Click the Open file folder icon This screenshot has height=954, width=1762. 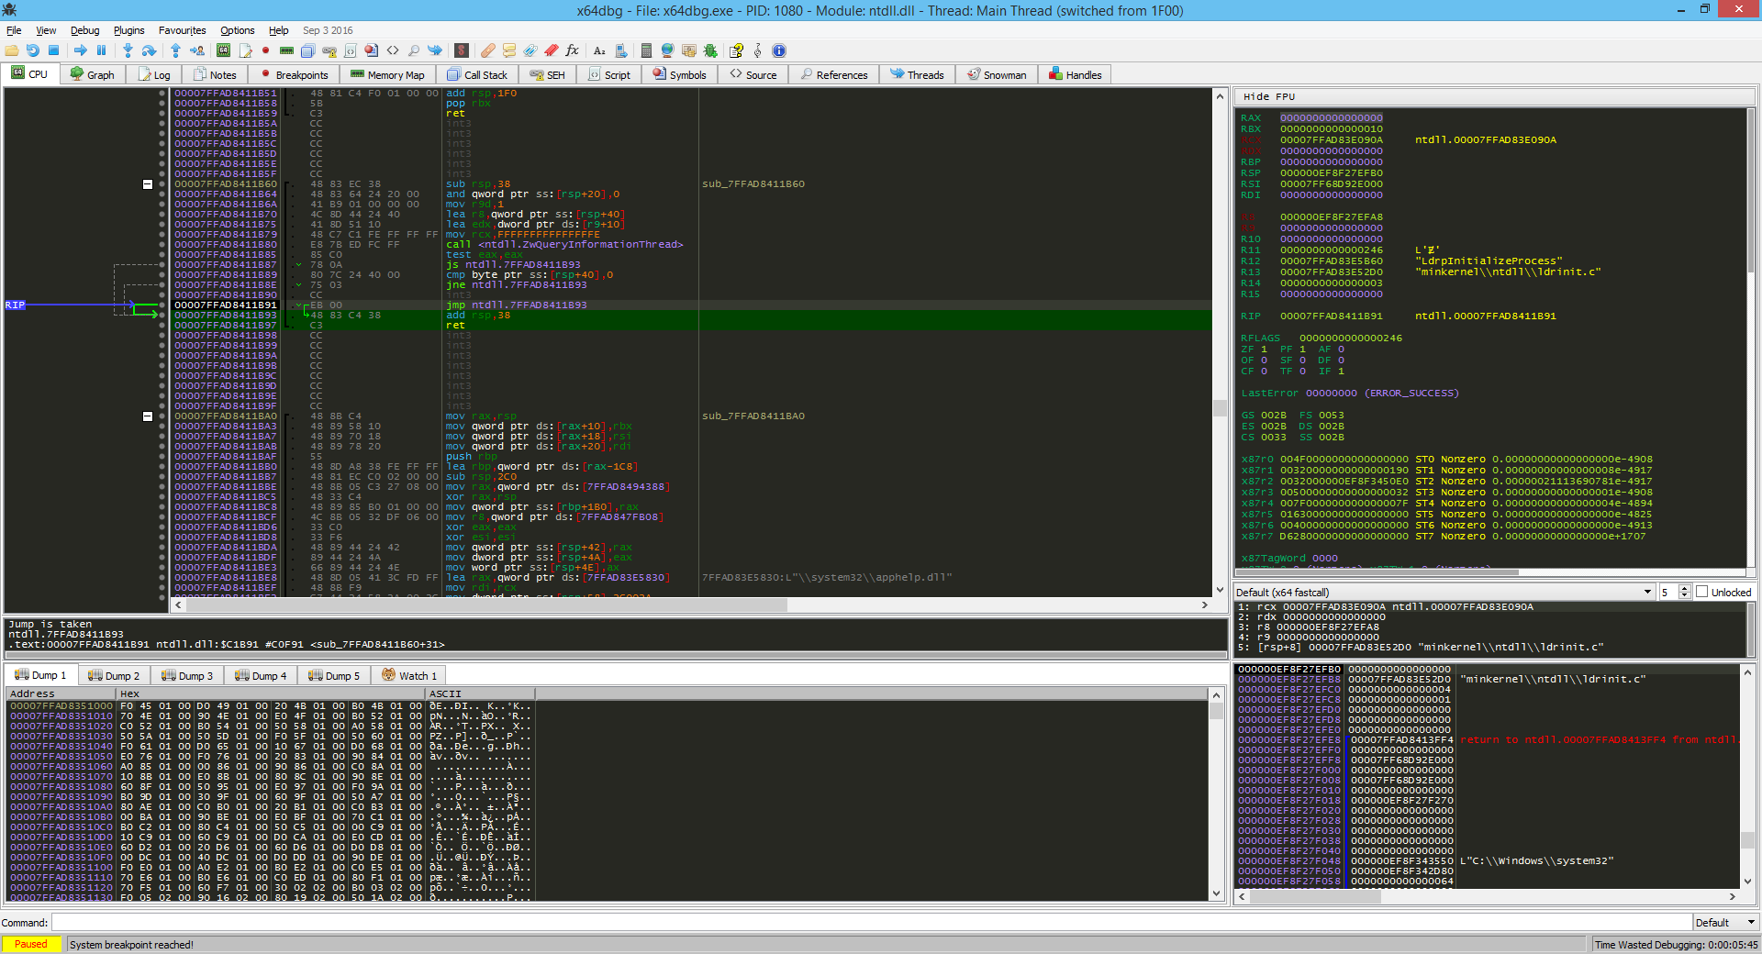coord(12,50)
